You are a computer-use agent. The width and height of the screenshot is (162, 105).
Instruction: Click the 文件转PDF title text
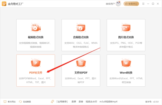pos(81,73)
